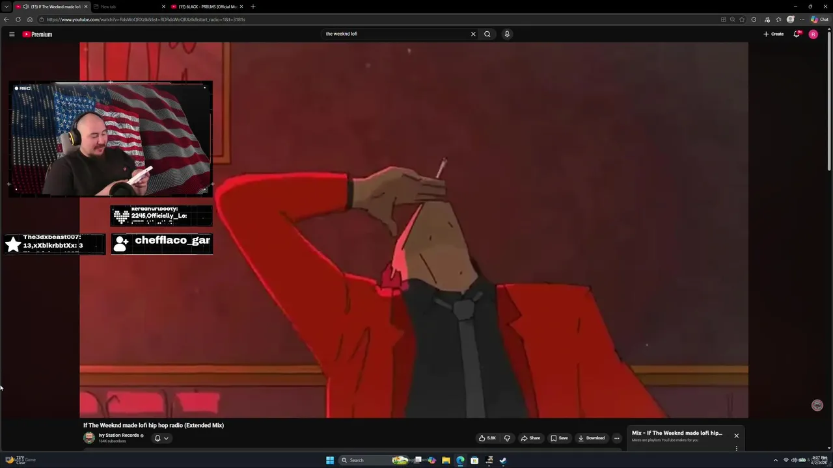
Task: Save the video to a playlist
Action: coord(559,438)
